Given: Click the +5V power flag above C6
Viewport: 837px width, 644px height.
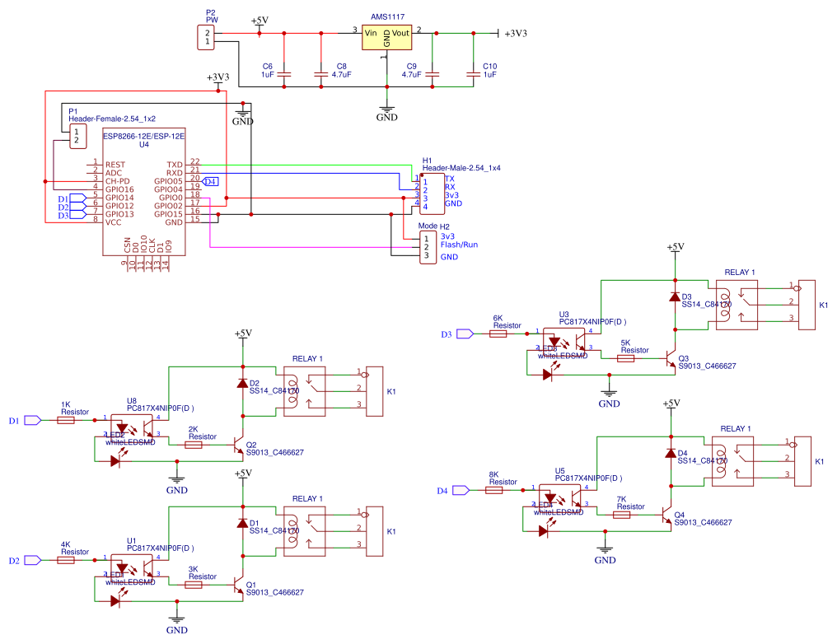Looking at the screenshot, I should tap(258, 24).
